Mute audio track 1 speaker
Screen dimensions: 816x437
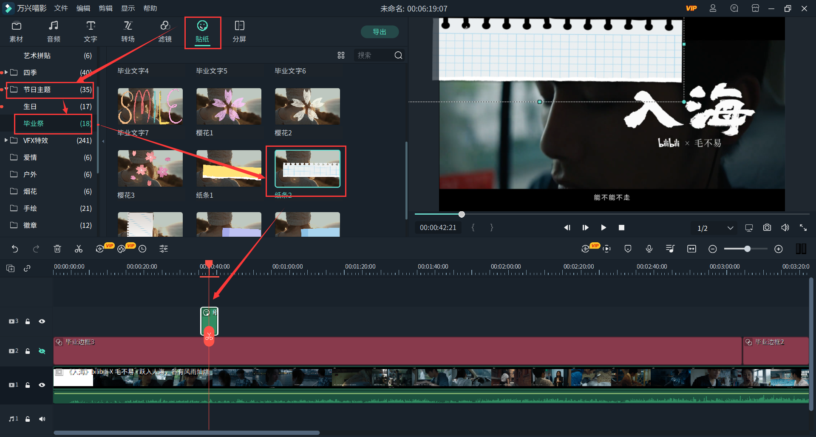pyautogui.click(x=42, y=419)
